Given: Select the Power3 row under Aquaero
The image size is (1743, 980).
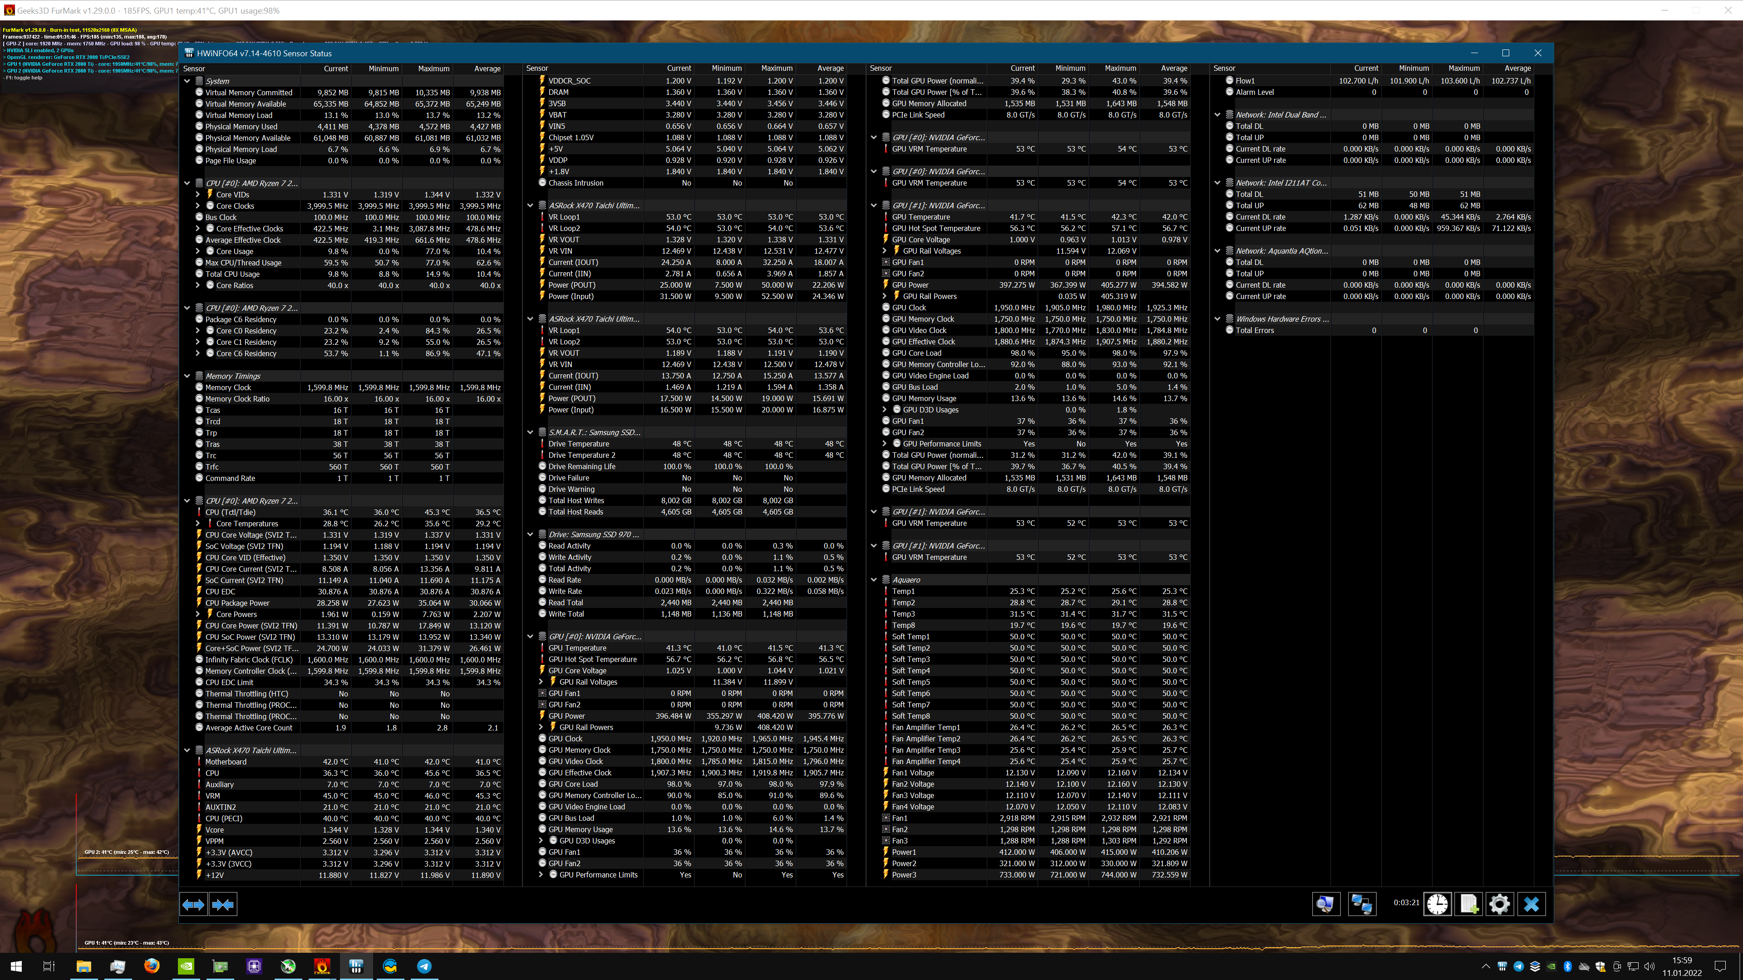Looking at the screenshot, I should (x=903, y=874).
